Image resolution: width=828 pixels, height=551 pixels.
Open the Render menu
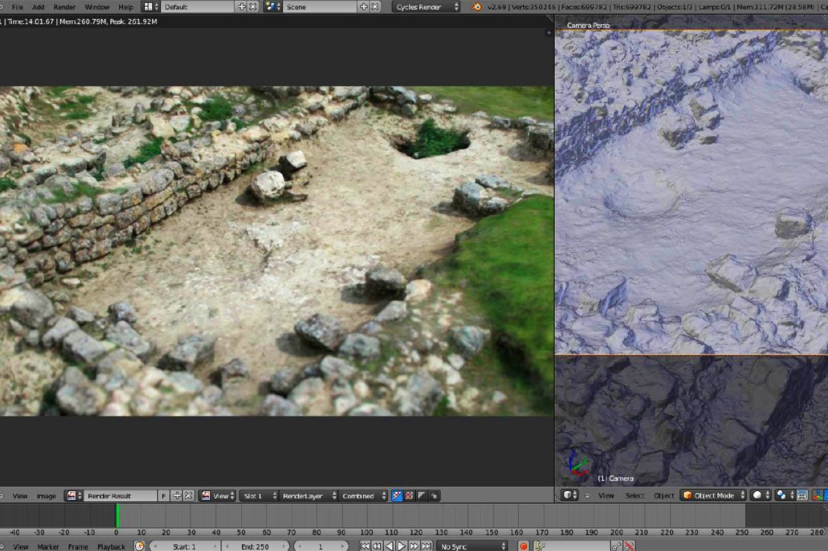click(64, 7)
